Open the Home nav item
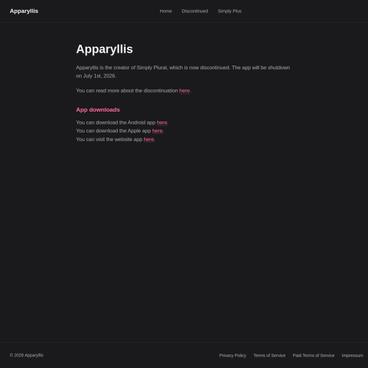The width and height of the screenshot is (368, 368). click(x=166, y=11)
